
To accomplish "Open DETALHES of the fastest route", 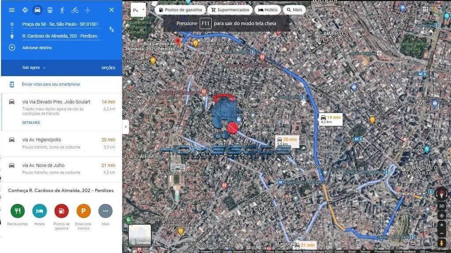I will (31, 123).
